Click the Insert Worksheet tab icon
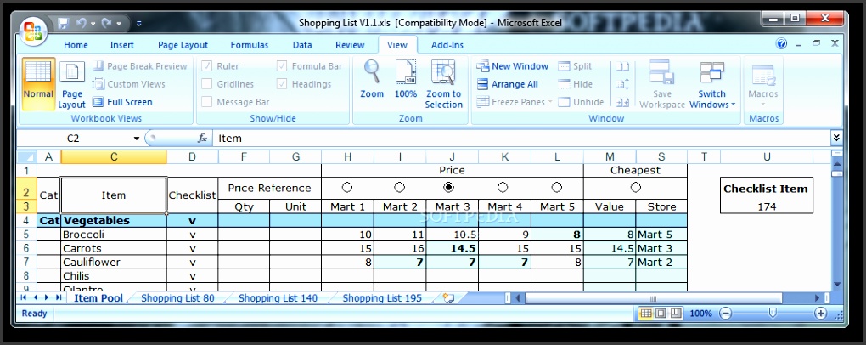The image size is (866, 345). 449,298
